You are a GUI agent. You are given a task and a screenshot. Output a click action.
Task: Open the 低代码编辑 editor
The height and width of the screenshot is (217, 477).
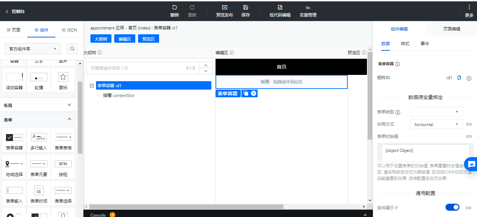[280, 11]
